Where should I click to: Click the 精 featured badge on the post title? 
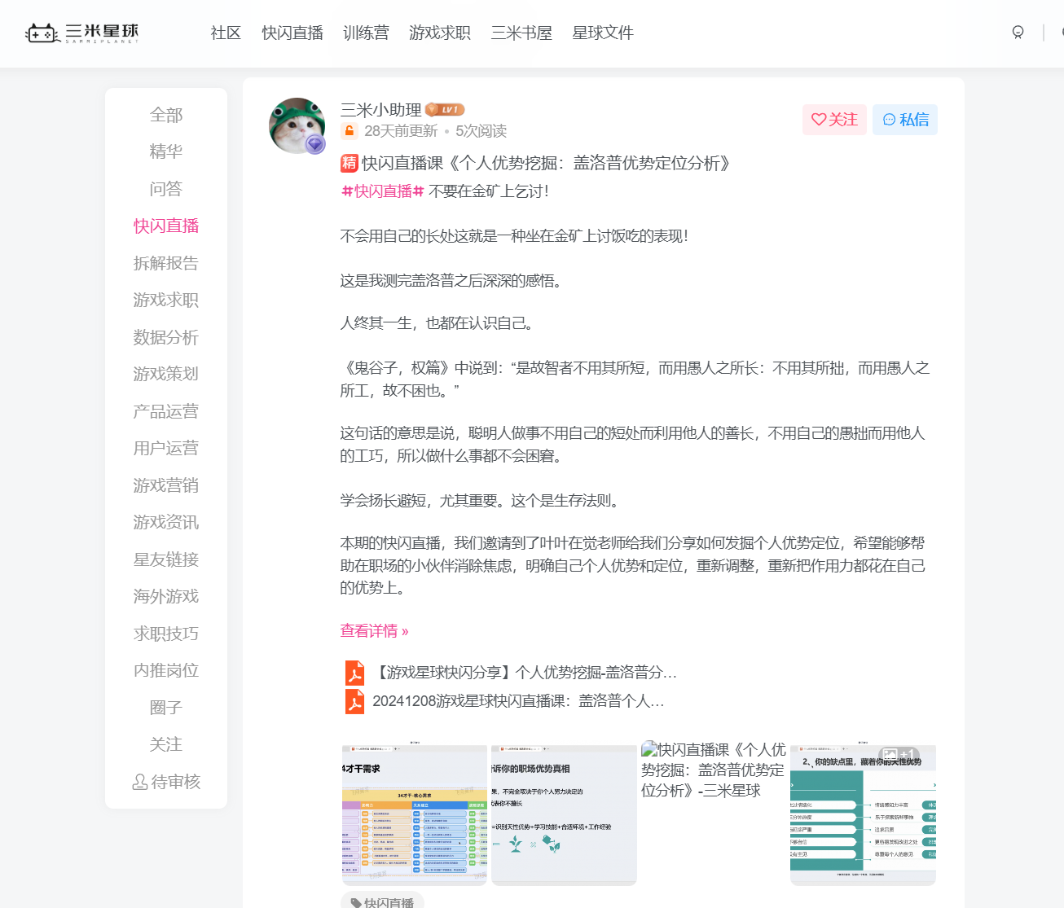[348, 163]
